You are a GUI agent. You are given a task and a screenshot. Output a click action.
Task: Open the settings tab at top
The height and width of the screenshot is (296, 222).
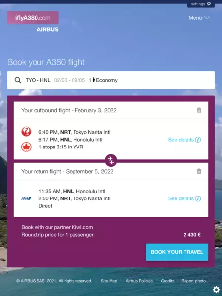coord(201,4)
